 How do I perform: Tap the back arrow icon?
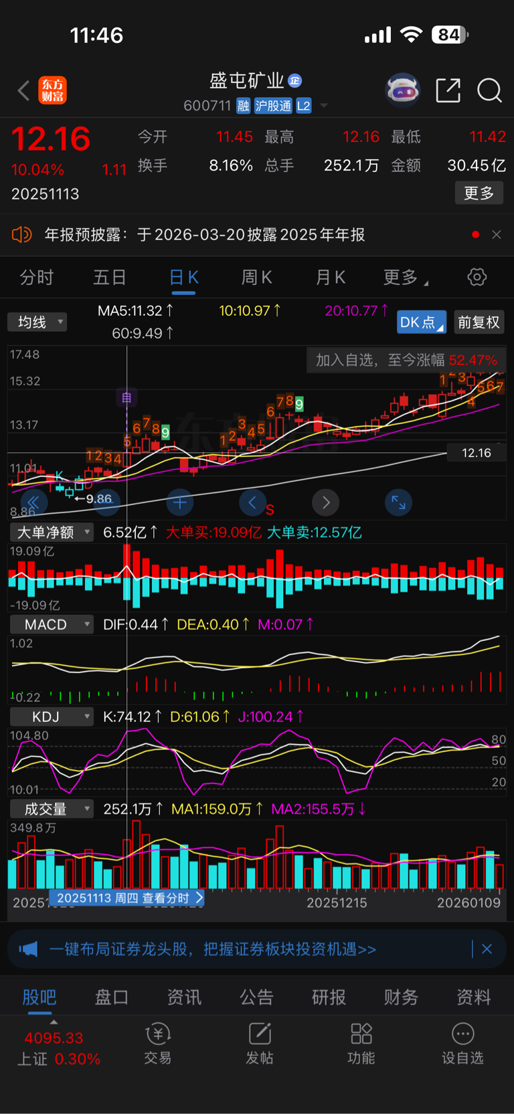(24, 90)
